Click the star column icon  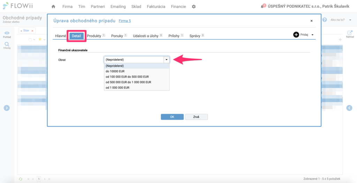click(x=40, y=39)
